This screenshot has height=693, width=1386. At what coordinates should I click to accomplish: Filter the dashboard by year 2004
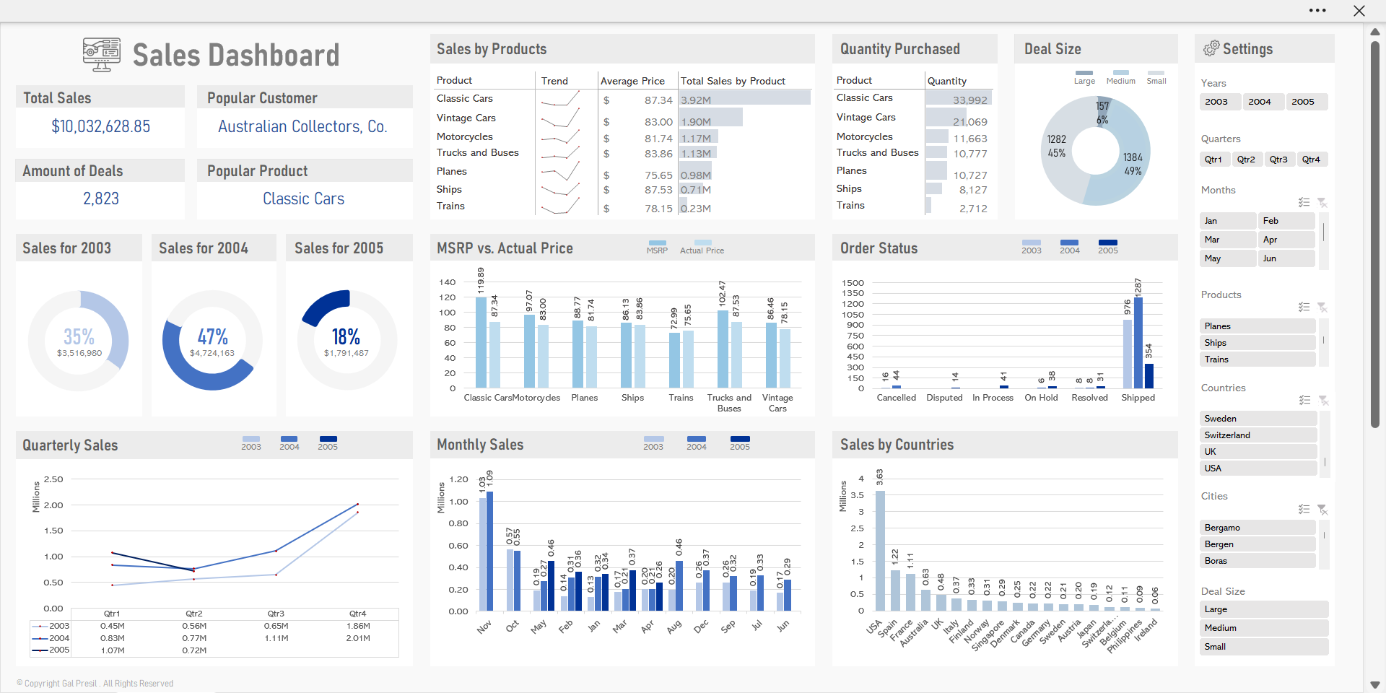coord(1262,102)
